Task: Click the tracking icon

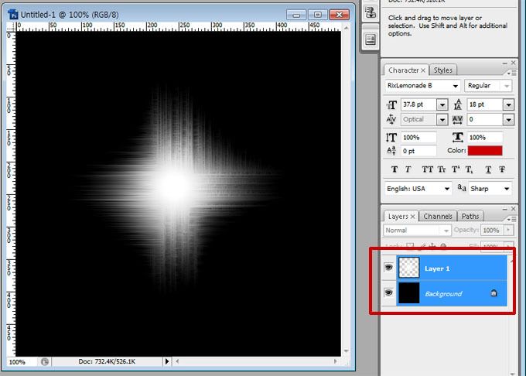Action: pyautogui.click(x=458, y=119)
